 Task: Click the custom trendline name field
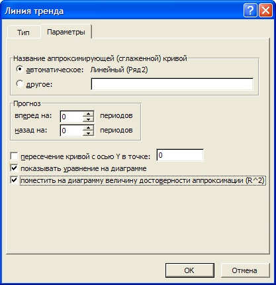pyautogui.click(x=172, y=84)
